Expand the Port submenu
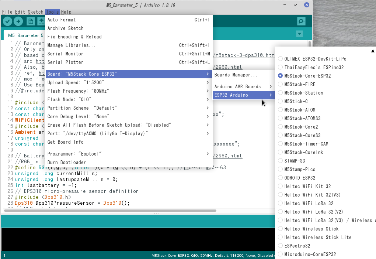 coord(129,133)
